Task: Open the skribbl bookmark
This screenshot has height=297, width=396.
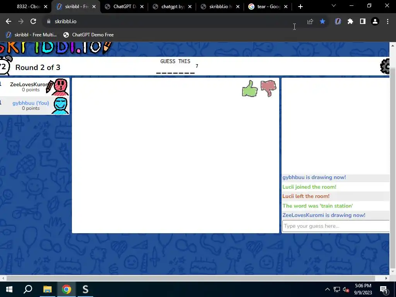Action: point(31,34)
